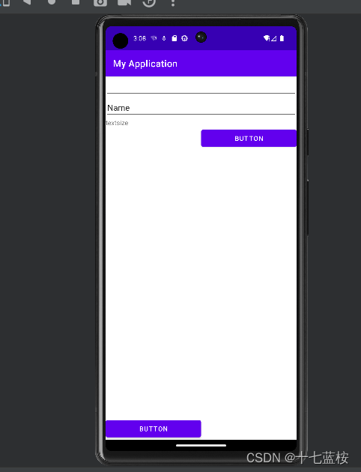Tap the debug crosshair status bar icon

[184, 38]
